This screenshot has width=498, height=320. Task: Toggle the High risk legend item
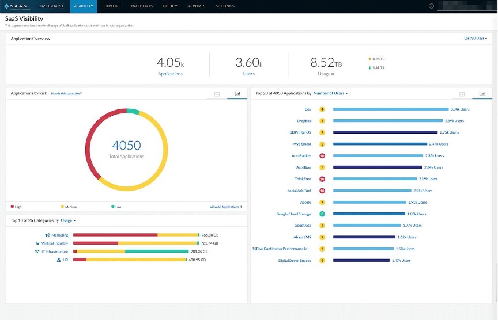pyautogui.click(x=16, y=207)
